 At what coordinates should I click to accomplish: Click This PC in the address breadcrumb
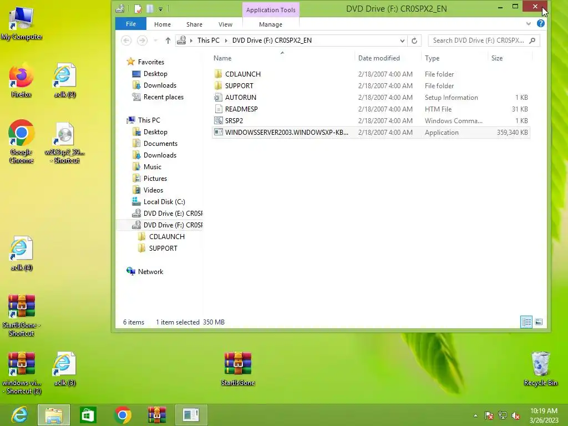coord(209,40)
